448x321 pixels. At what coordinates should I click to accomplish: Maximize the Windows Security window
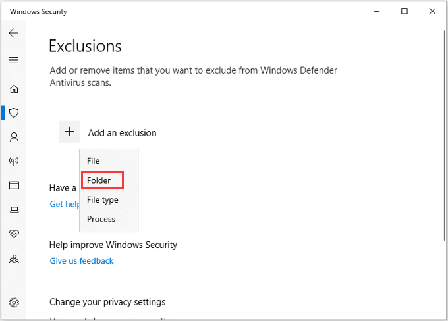405,11
